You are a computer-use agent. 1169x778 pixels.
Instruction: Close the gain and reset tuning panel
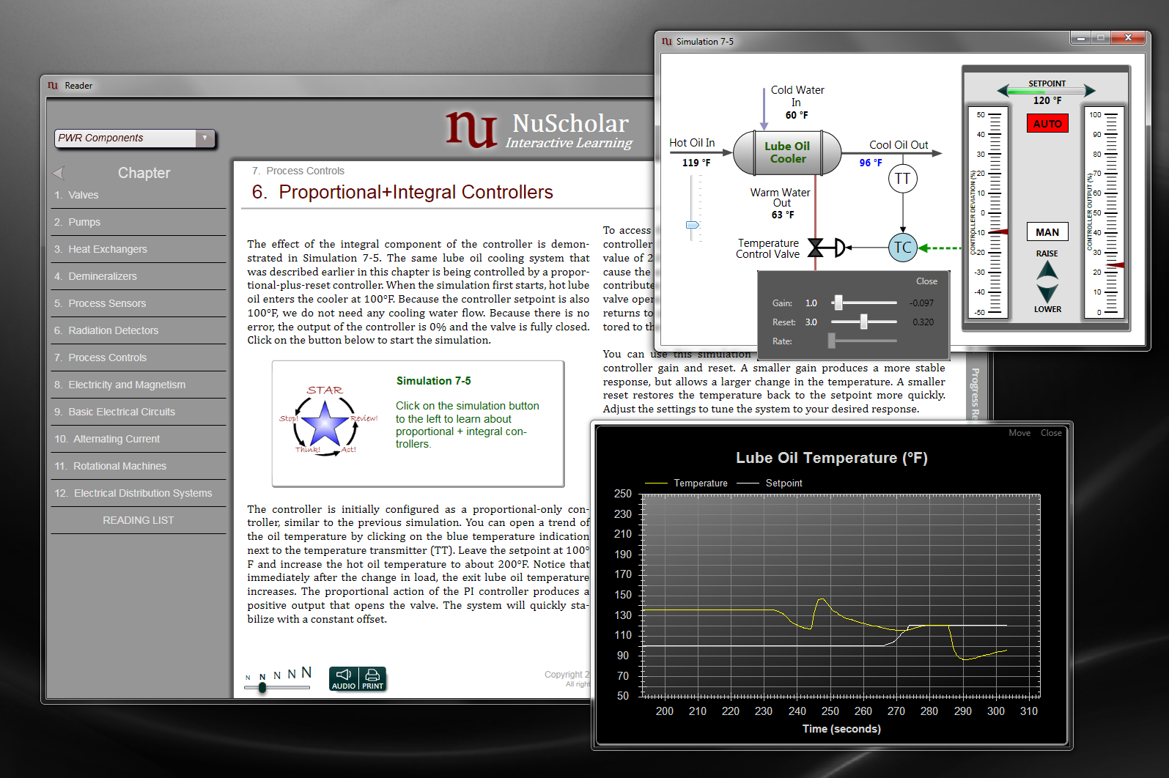pyautogui.click(x=926, y=281)
